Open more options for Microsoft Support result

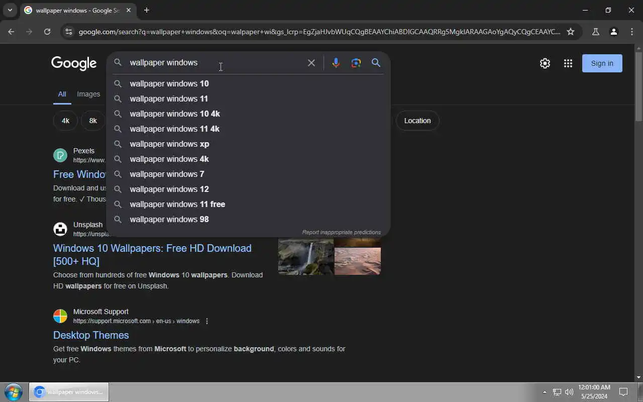(x=207, y=321)
